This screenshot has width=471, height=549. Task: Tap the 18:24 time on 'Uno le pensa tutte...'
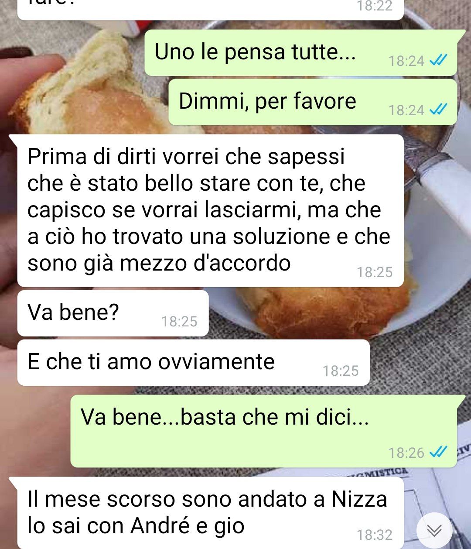[406, 61]
